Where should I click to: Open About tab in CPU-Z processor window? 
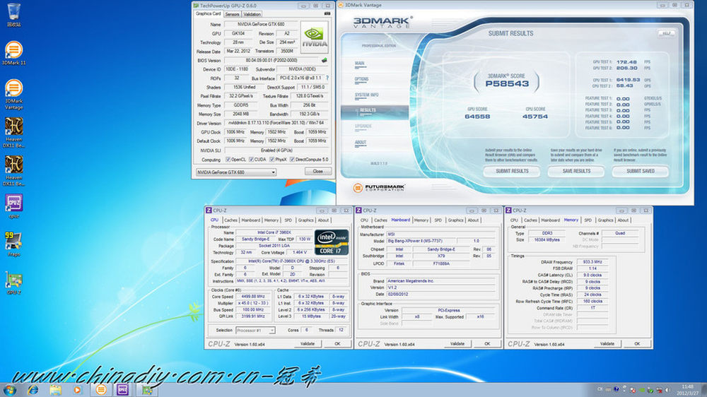[323, 220]
